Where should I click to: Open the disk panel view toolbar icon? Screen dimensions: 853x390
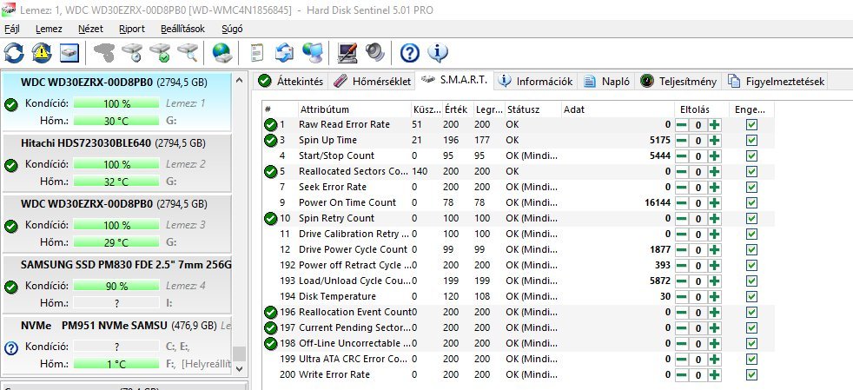click(x=69, y=53)
